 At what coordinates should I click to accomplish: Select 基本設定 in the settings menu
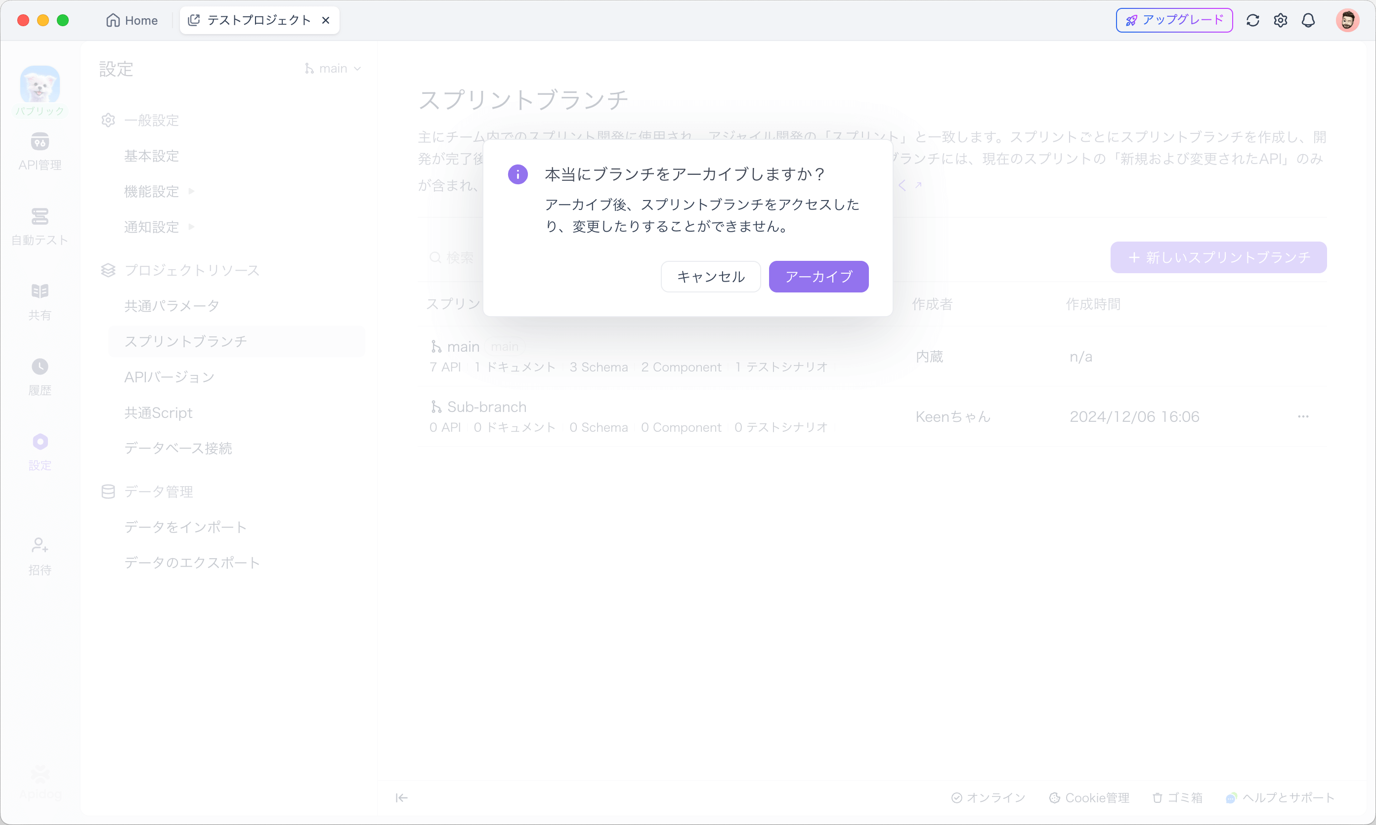pos(151,156)
